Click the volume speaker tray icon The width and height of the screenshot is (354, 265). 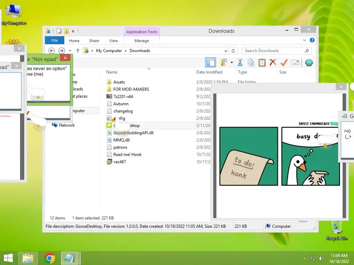pyautogui.click(x=321, y=258)
